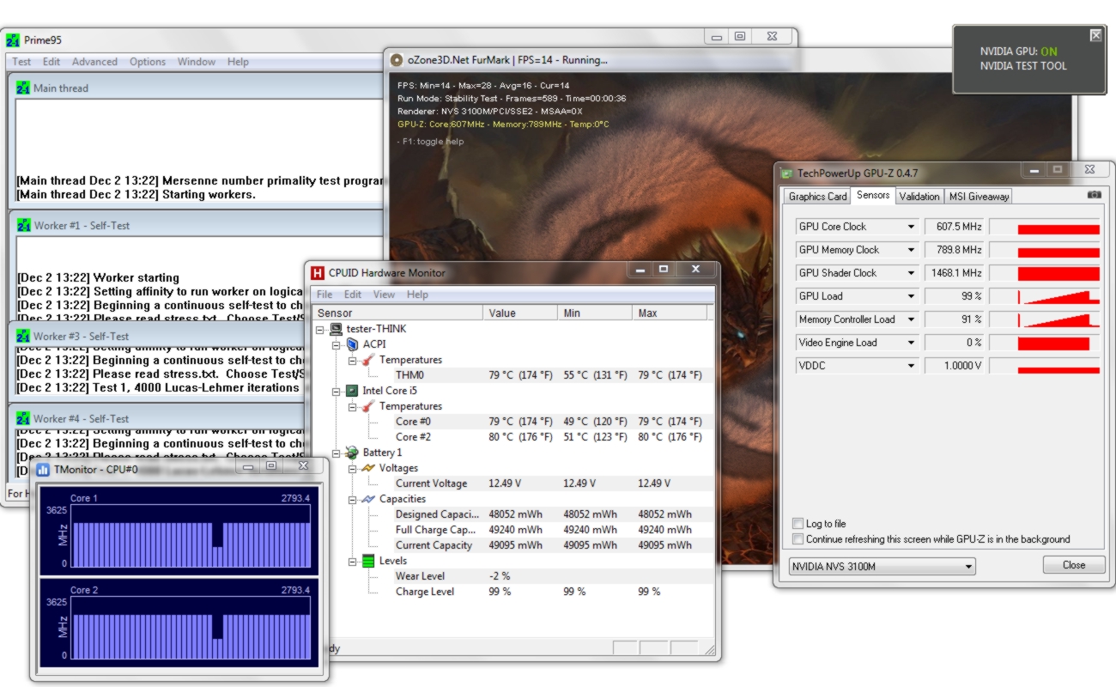This screenshot has height=687, width=1116.
Task: Click the Intel Core i5 chip icon
Action: (x=351, y=391)
